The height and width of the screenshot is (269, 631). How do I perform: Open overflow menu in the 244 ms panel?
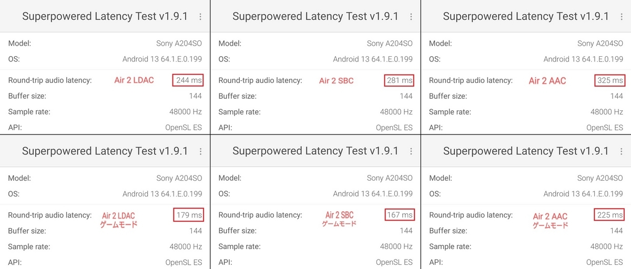[200, 17]
